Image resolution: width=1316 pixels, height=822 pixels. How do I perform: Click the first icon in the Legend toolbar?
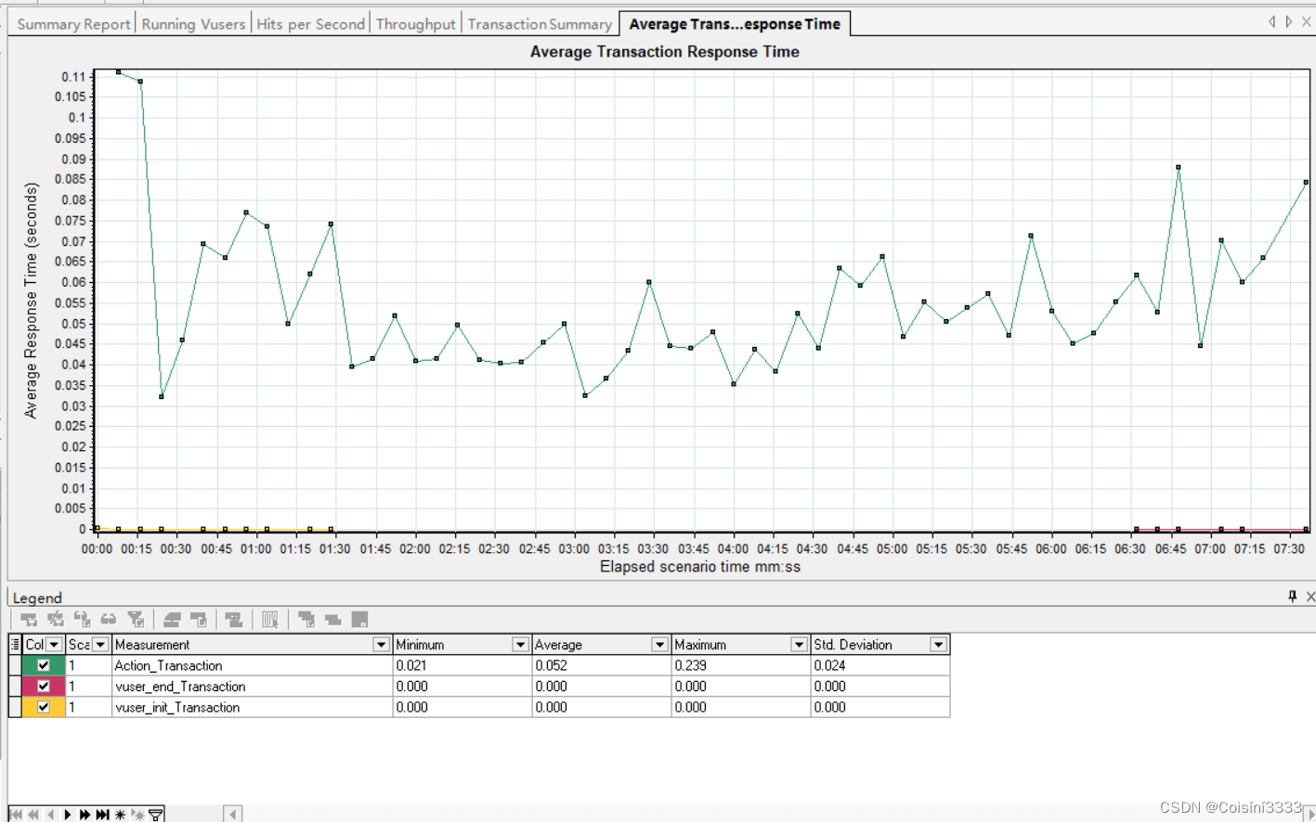pos(29,620)
